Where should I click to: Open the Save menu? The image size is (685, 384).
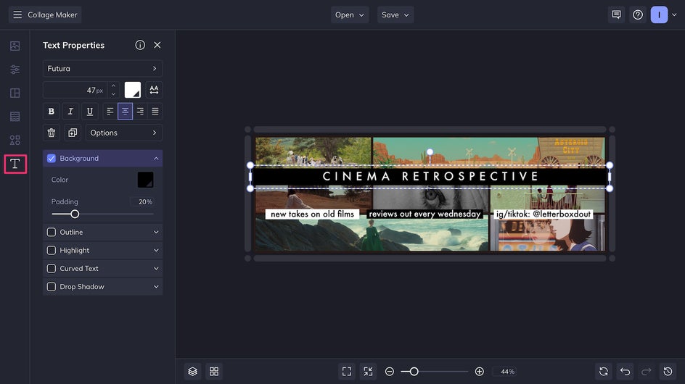click(395, 14)
